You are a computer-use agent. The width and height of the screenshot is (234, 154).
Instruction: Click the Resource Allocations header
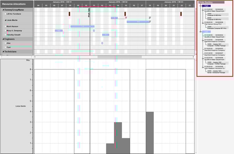point(17,4)
